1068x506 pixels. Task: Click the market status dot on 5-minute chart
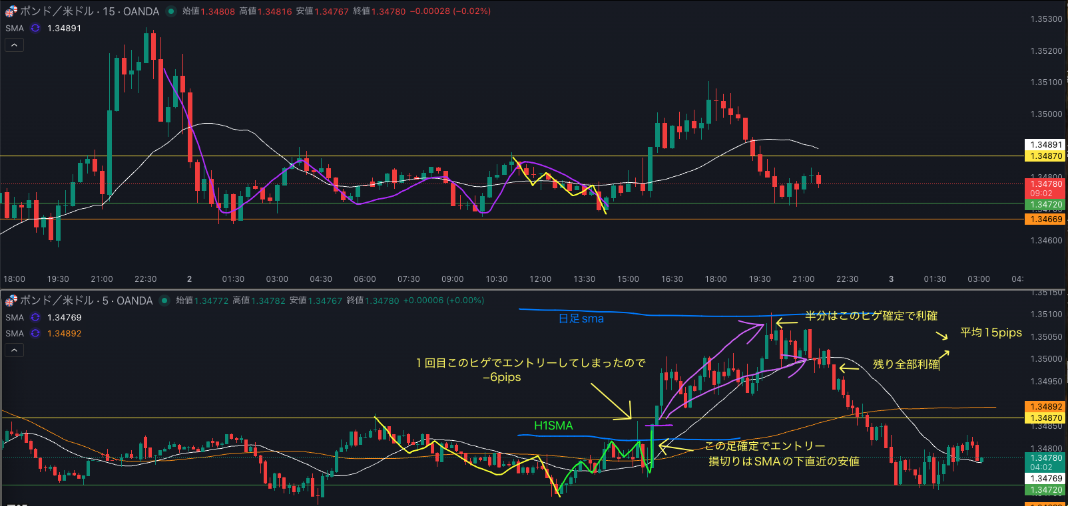pyautogui.click(x=164, y=301)
